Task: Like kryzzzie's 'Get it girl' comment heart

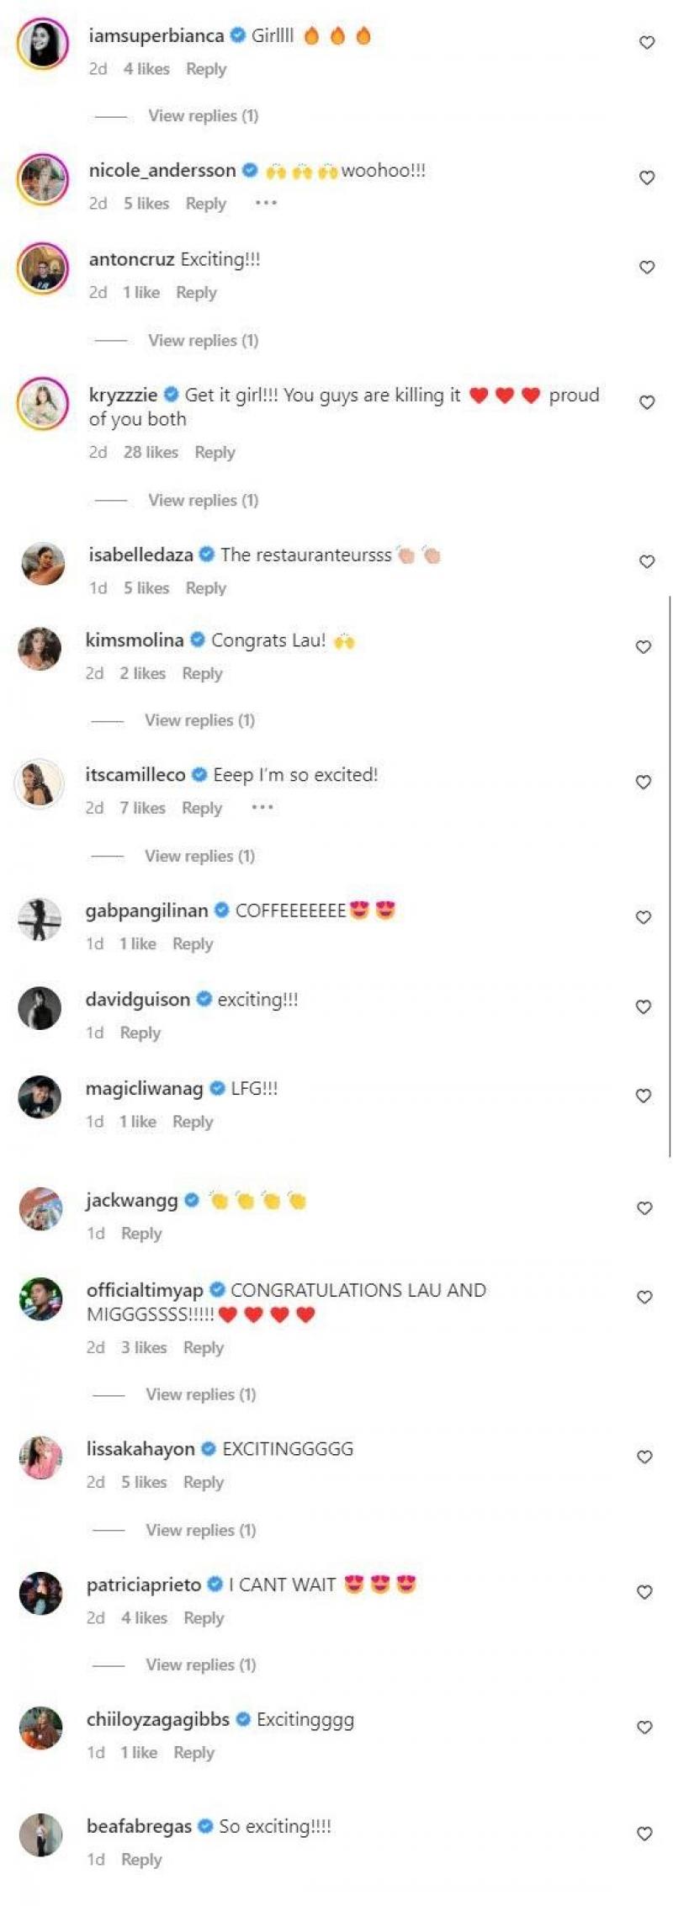Action: click(x=646, y=401)
